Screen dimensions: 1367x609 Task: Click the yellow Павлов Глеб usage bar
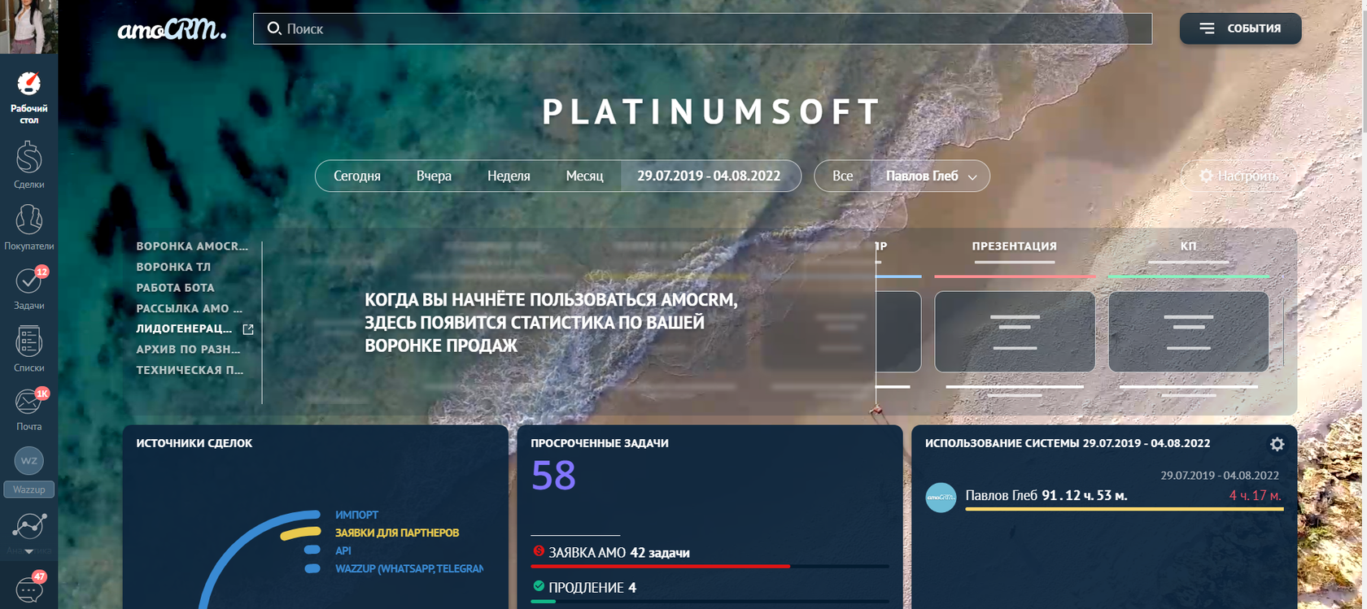tap(1125, 509)
